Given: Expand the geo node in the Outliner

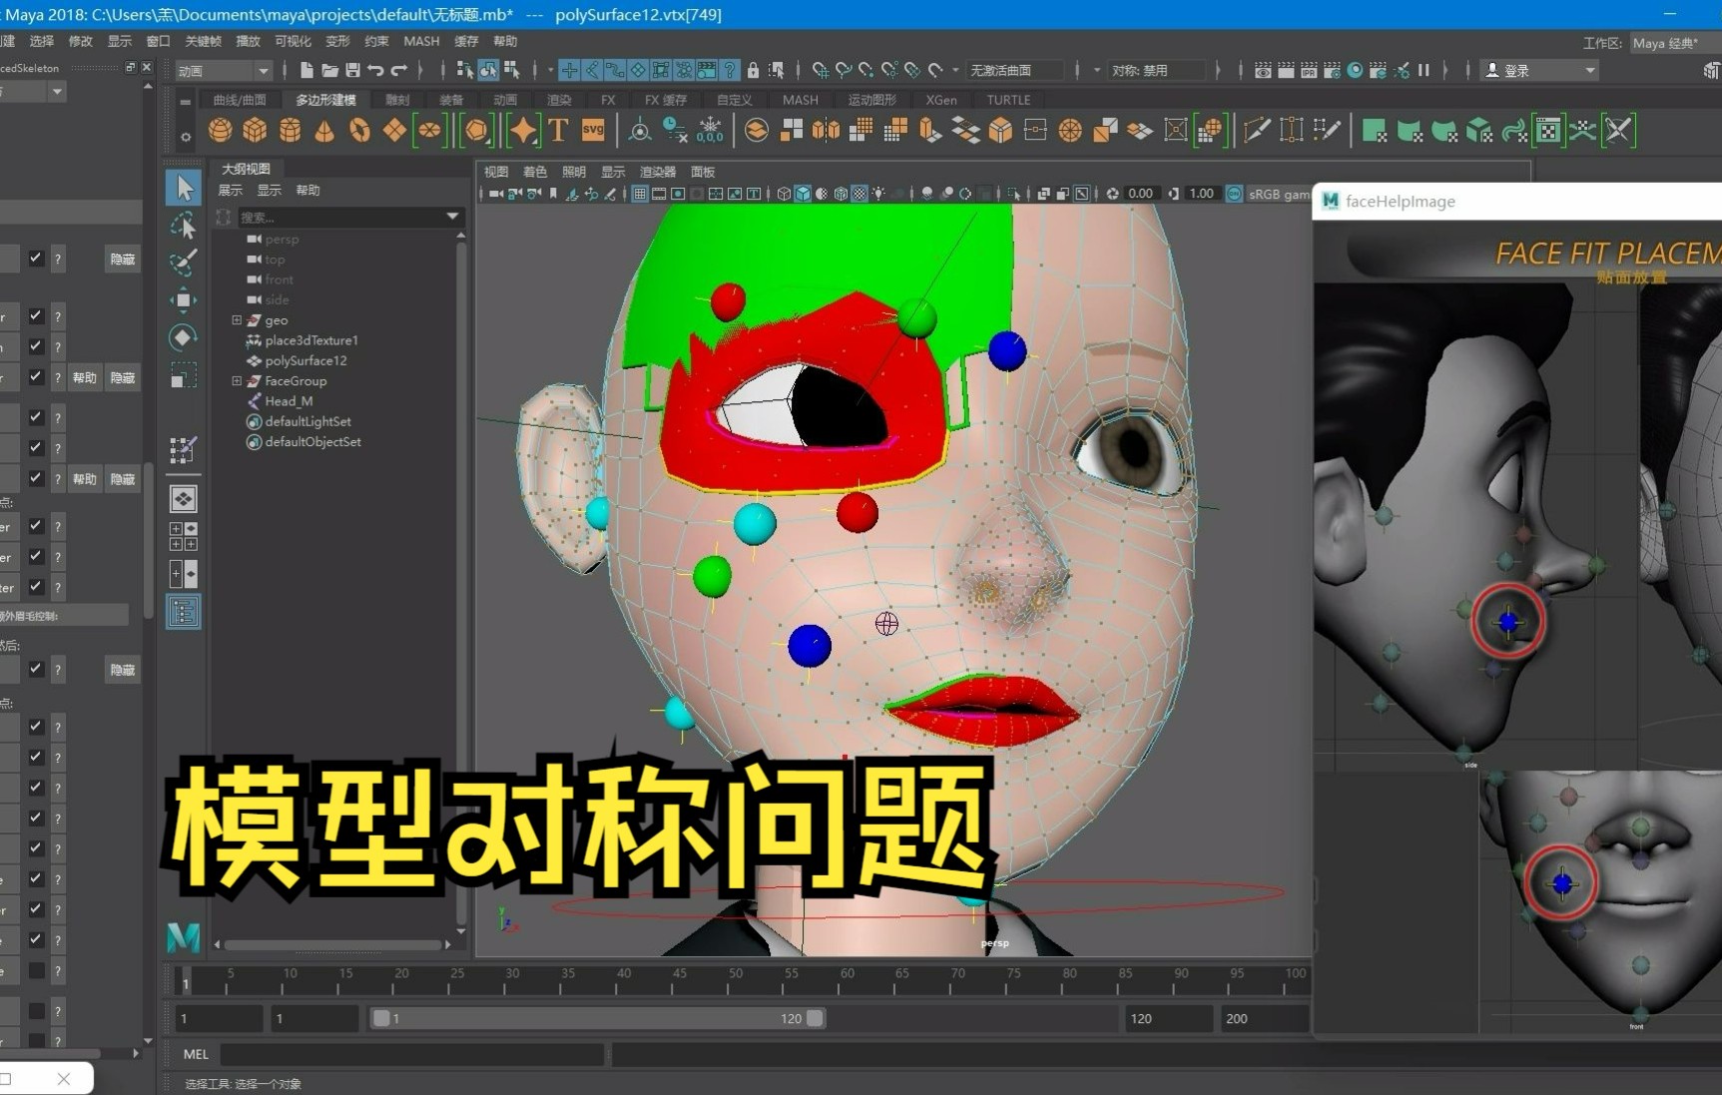Looking at the screenshot, I should click(x=237, y=319).
